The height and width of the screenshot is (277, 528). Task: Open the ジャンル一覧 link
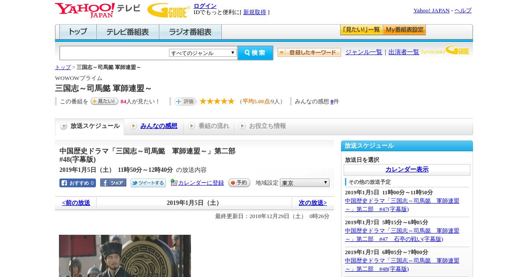(x=363, y=52)
